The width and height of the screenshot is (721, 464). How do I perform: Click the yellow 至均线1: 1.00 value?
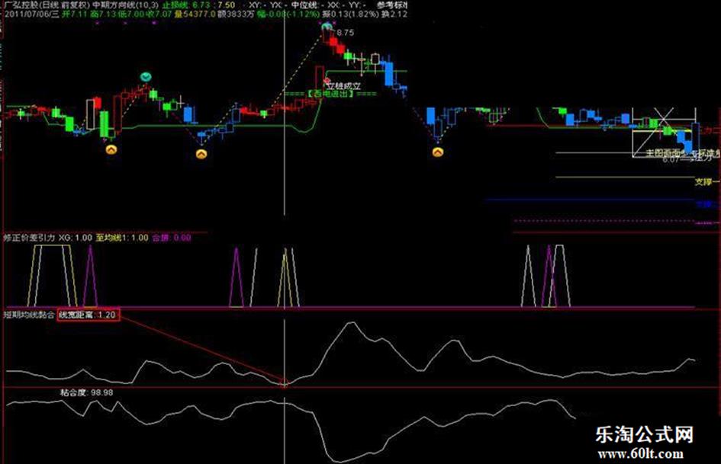(x=122, y=238)
